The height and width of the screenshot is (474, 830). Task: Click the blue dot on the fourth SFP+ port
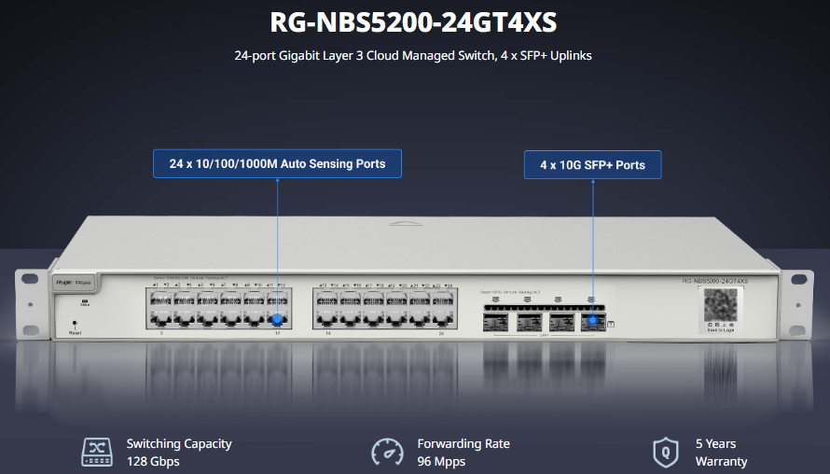593,320
